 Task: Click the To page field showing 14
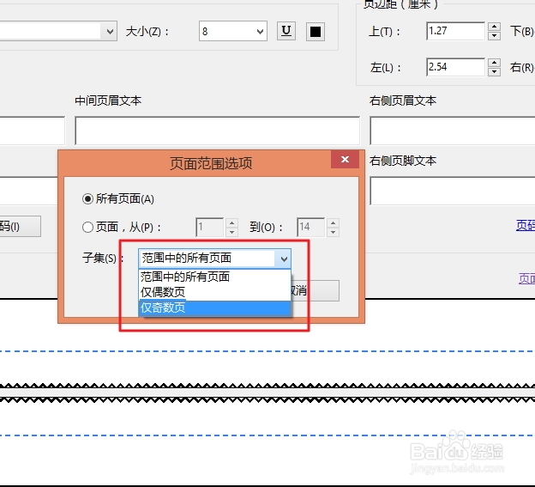(310, 228)
